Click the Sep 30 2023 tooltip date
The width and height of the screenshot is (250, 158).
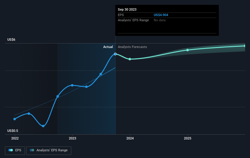tap(127, 9)
